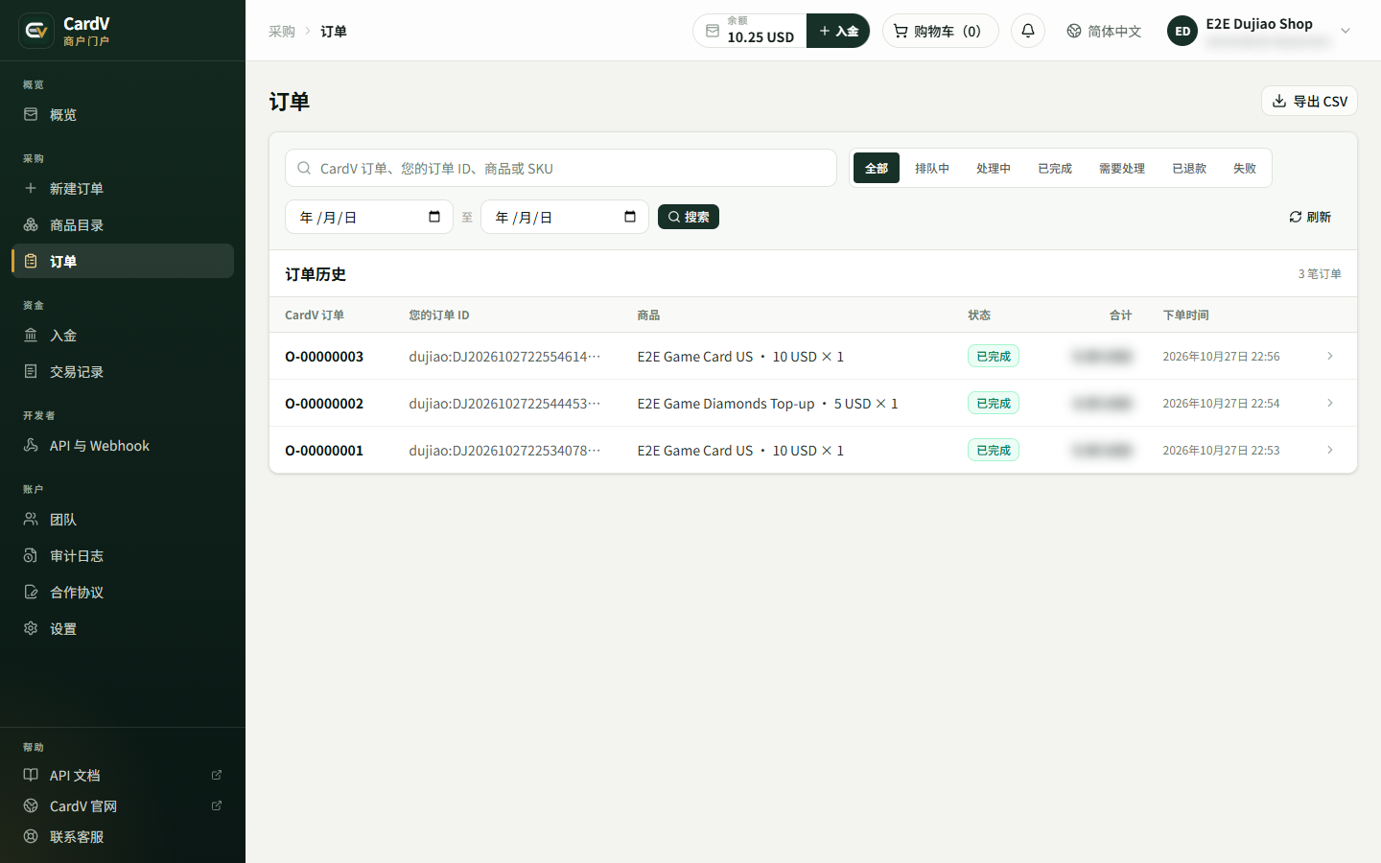Select the 需要处理 filter tab
The image size is (1381, 863).
coord(1122,168)
